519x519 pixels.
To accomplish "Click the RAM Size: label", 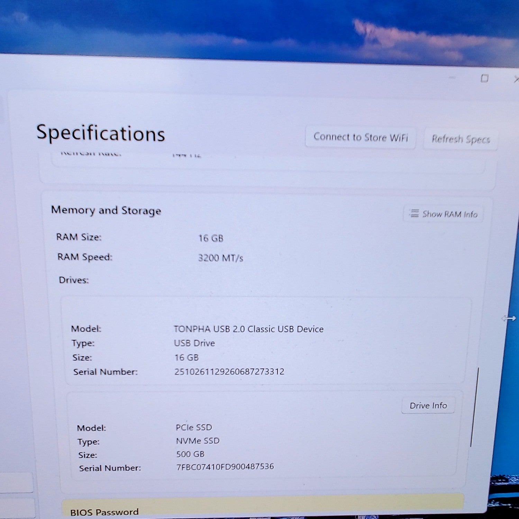I will (x=79, y=237).
